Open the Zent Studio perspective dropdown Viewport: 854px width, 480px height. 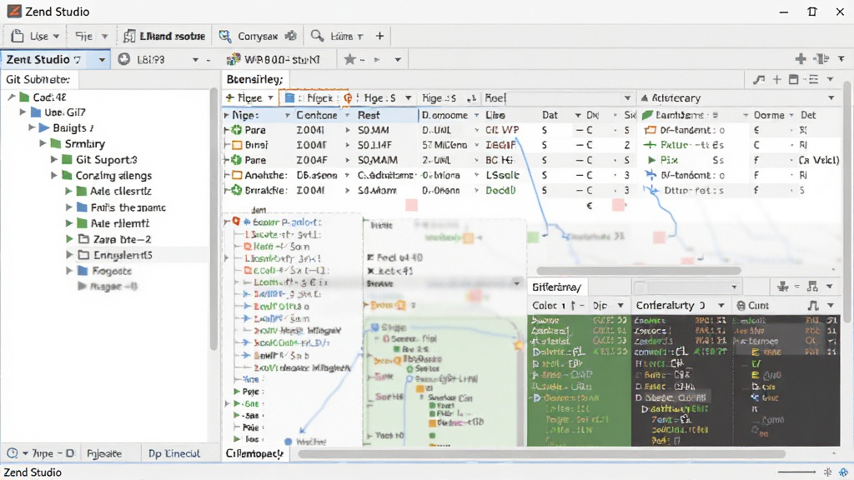[x=101, y=59]
